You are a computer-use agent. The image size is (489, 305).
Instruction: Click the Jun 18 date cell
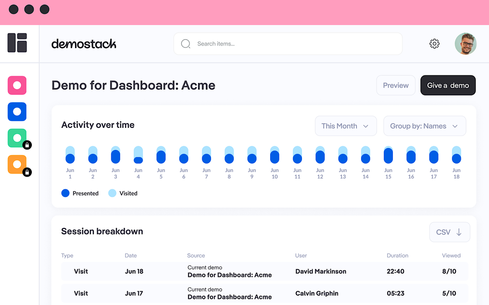(x=134, y=271)
